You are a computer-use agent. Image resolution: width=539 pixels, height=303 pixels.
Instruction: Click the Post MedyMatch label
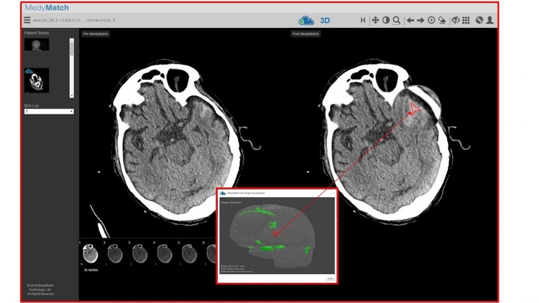[306, 34]
